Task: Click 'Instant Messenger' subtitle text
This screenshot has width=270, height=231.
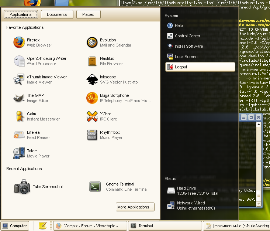Action: coord(44,119)
